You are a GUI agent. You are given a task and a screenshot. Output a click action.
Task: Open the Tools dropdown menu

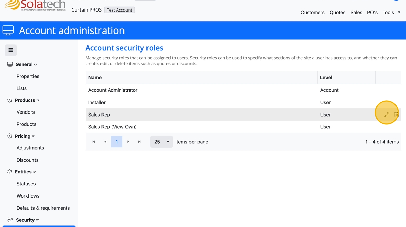pyautogui.click(x=391, y=12)
